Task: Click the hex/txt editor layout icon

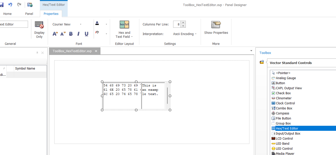Action: pos(124,24)
